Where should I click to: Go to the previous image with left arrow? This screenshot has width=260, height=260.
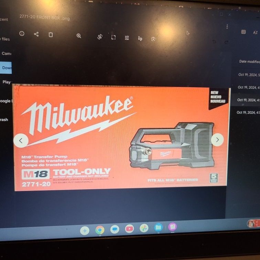[21, 141]
